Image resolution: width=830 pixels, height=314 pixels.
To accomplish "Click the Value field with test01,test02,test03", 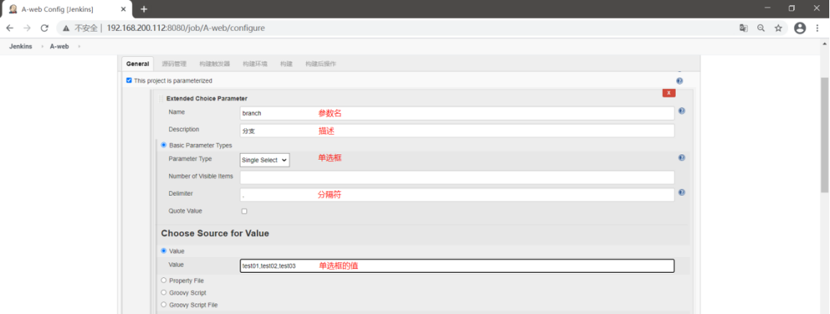I will (457, 266).
